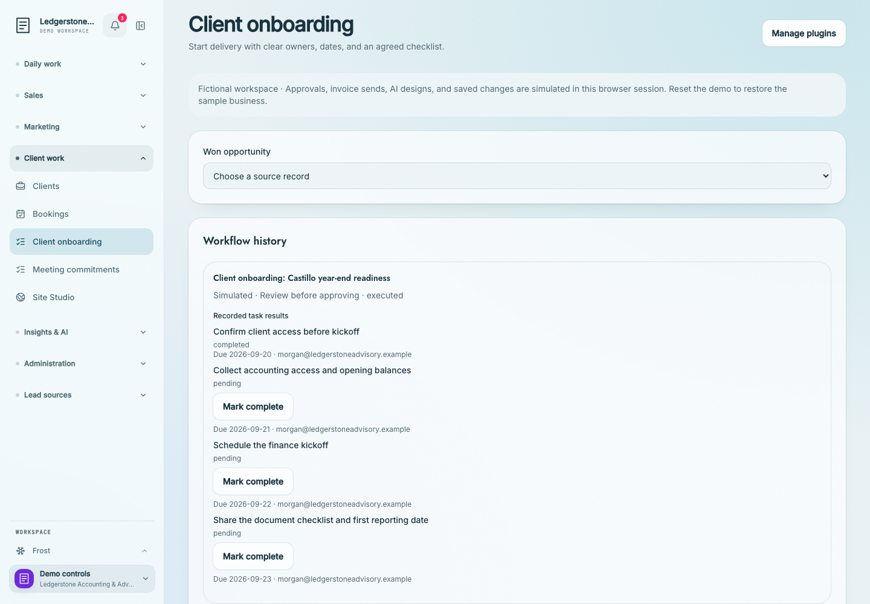Click the Clients briefcase icon
This screenshot has width=870, height=604.
[x=21, y=186]
